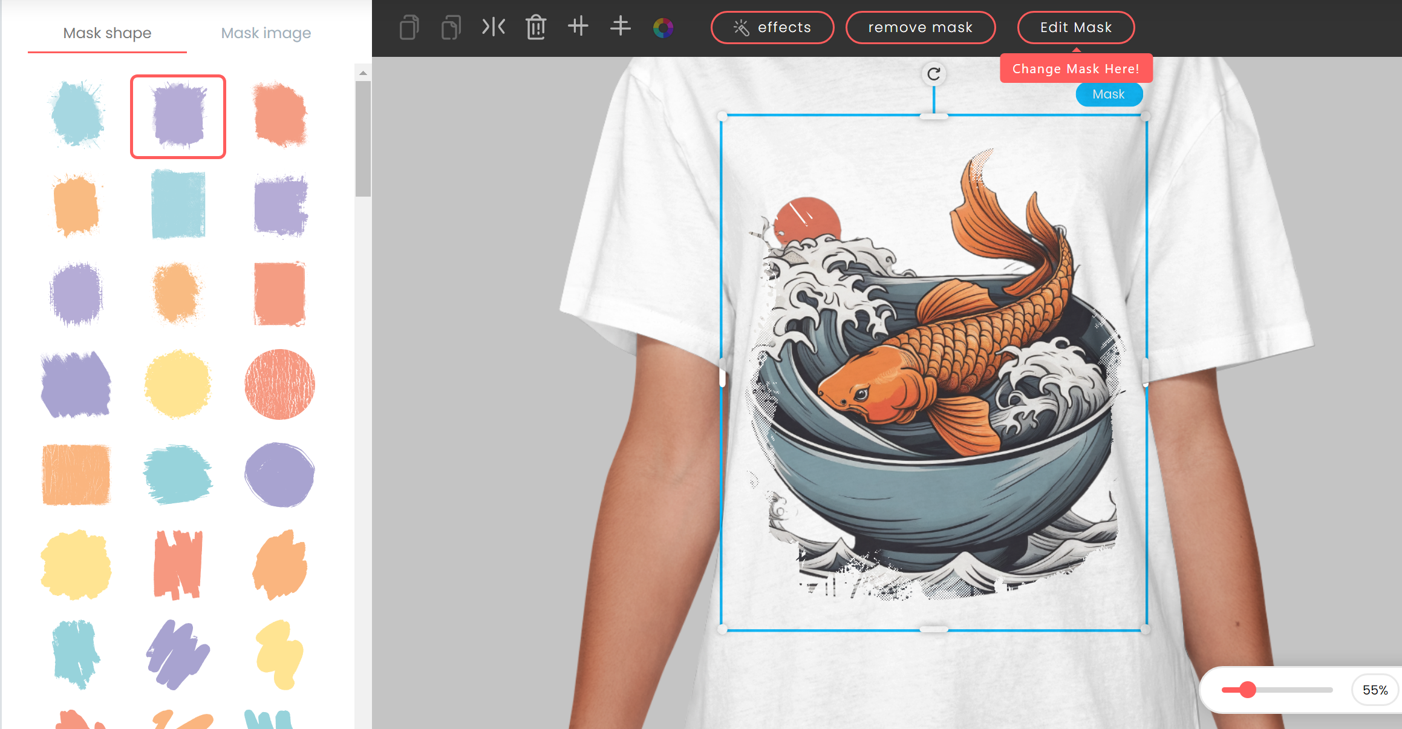This screenshot has height=729, width=1402.
Task: Click the paste/duplicate icon in the toolbar
Action: click(451, 27)
